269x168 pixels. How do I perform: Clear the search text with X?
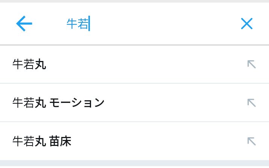point(247,24)
